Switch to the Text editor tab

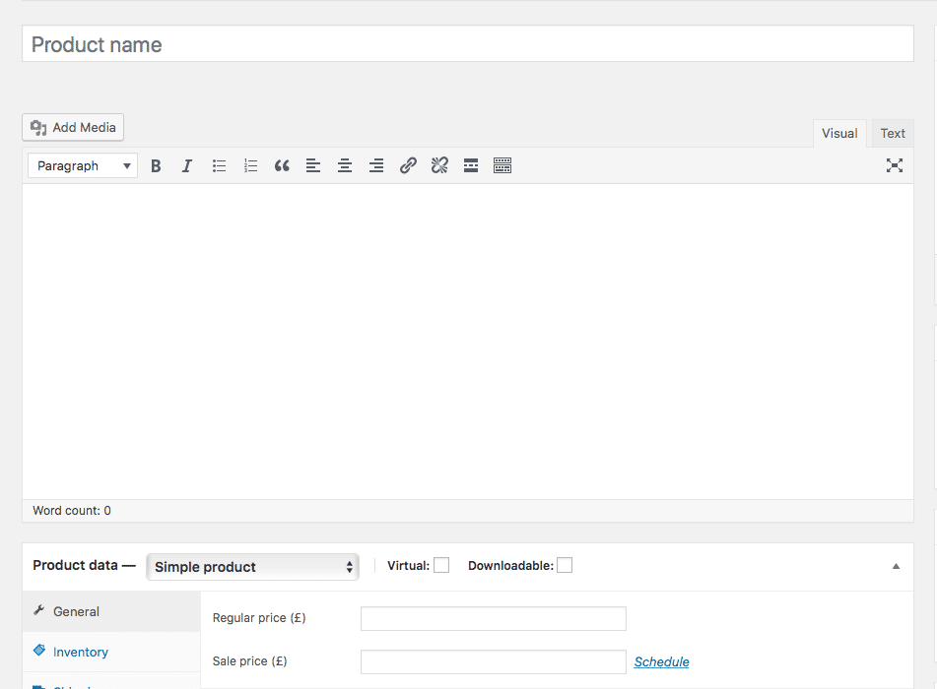click(893, 134)
